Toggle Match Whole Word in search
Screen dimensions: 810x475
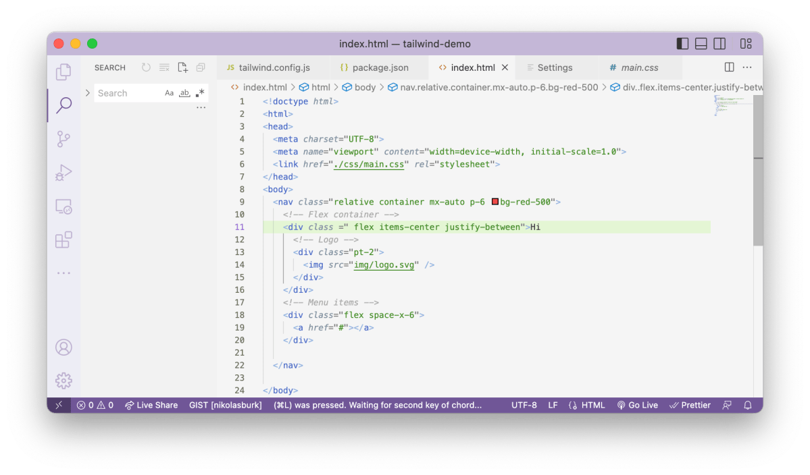(184, 93)
